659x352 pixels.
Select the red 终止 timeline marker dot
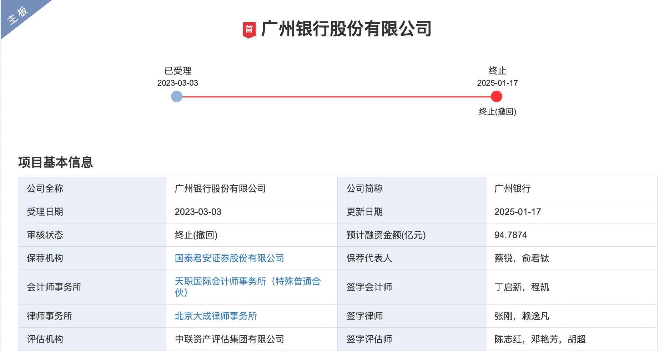pos(497,96)
